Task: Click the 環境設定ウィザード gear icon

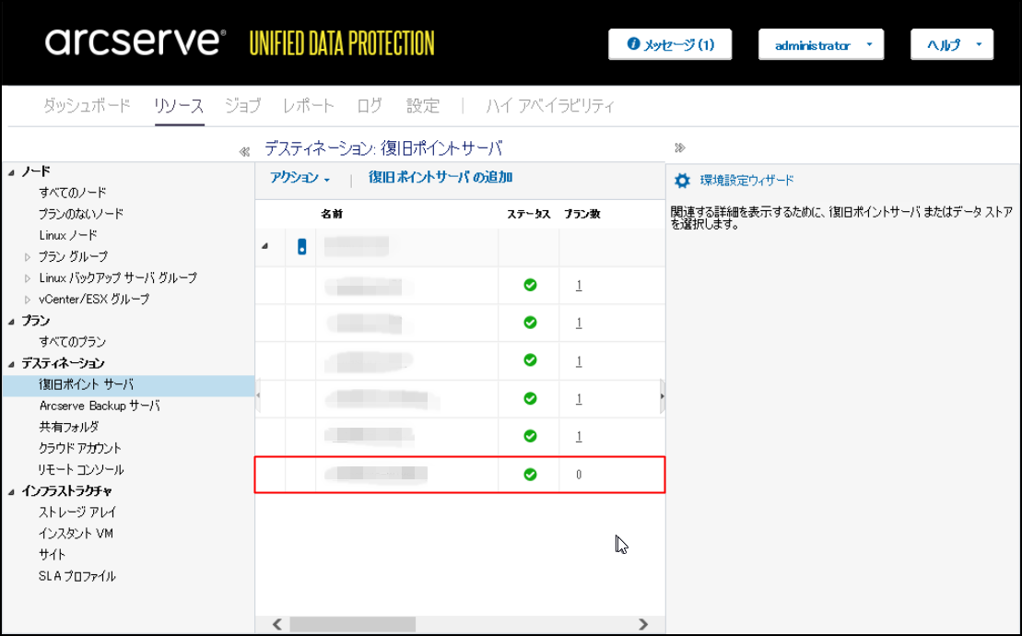Action: tap(682, 181)
